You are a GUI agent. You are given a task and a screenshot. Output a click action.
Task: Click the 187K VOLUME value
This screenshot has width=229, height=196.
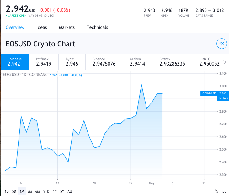pos(184,10)
